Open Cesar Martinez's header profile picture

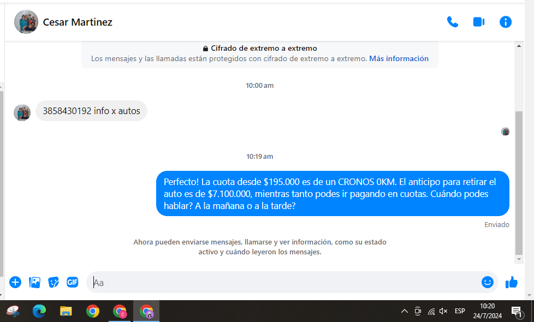(26, 22)
